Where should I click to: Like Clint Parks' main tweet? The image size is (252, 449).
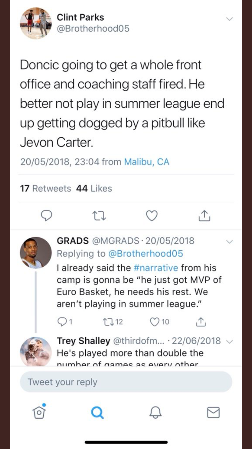pos(152,215)
